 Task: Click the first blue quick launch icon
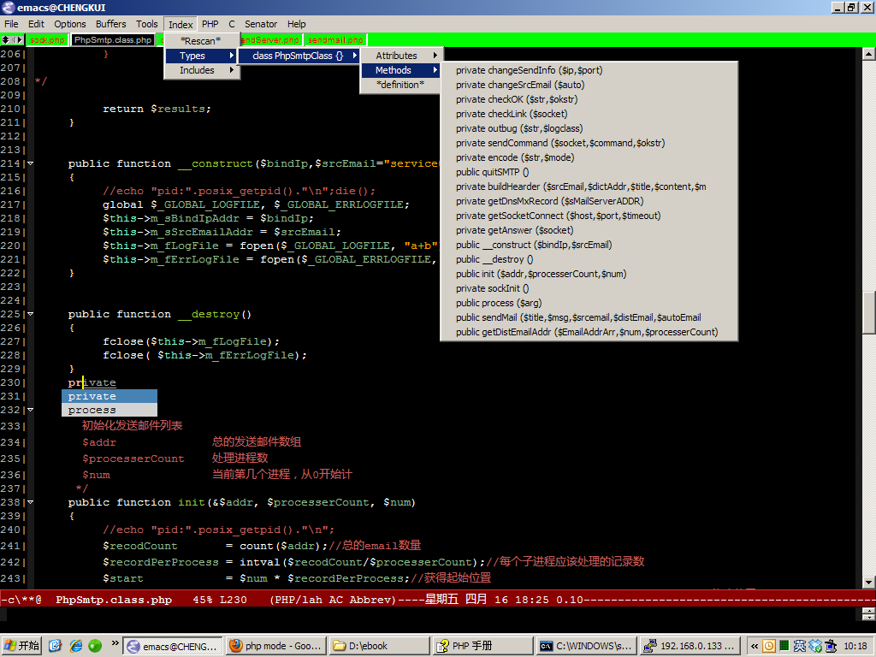(55, 646)
